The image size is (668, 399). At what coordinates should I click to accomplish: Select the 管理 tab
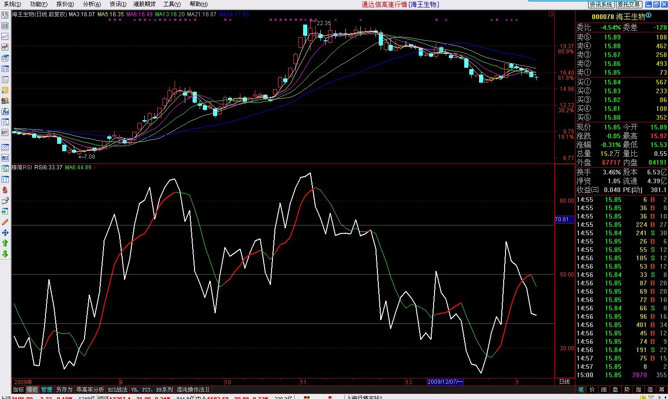[x=46, y=390]
